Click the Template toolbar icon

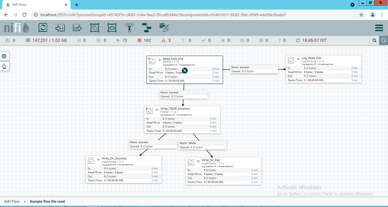pos(147,28)
